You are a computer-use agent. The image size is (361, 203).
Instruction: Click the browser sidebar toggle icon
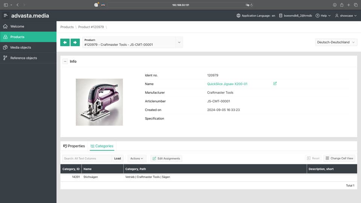6,5
